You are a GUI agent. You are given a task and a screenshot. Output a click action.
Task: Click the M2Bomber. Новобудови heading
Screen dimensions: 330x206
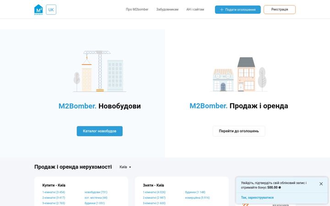pyautogui.click(x=99, y=106)
